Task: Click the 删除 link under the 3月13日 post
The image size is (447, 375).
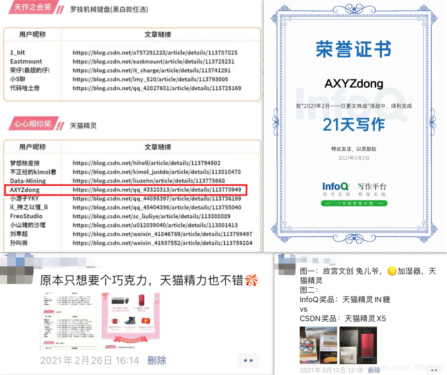Action: pos(374,370)
